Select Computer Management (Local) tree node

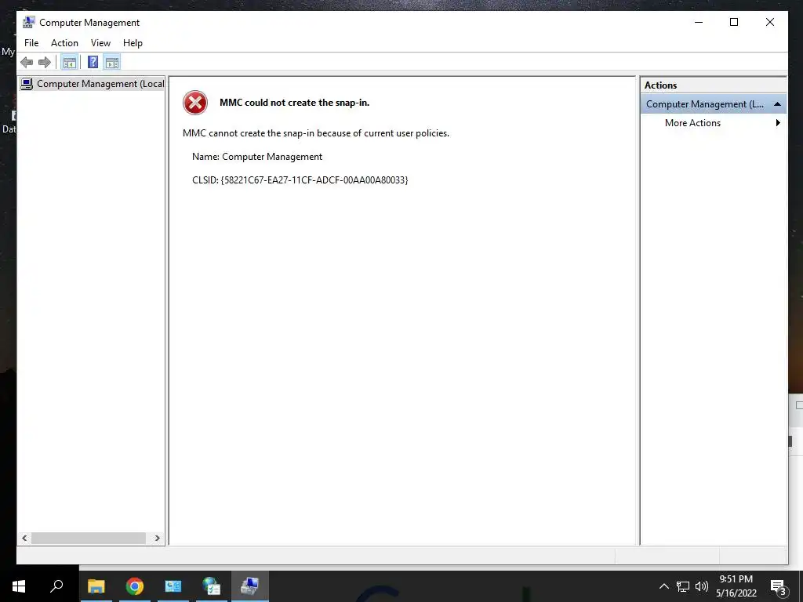[93, 84]
